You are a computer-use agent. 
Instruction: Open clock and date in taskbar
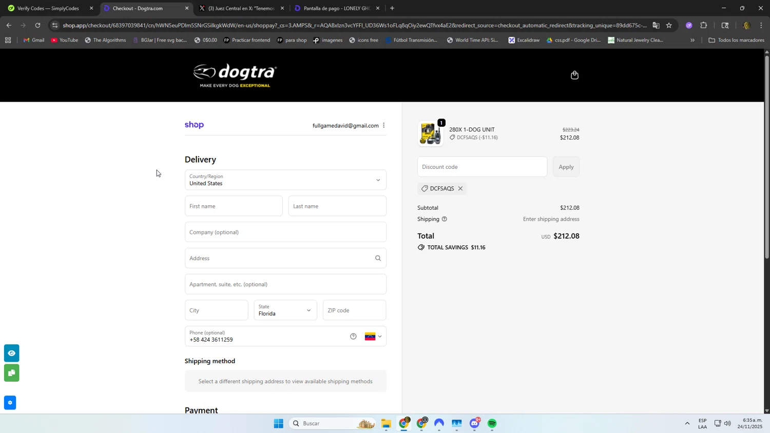pyautogui.click(x=750, y=423)
